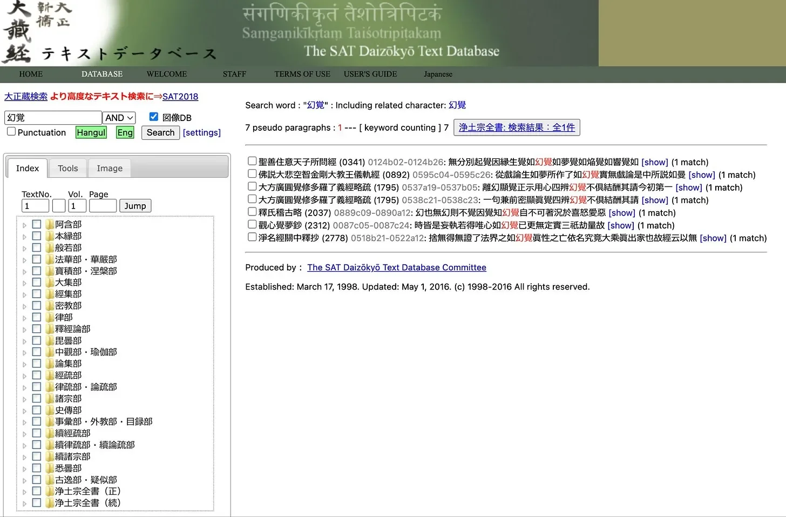This screenshot has height=517, width=786.
Task: Expand the 浄土宗全書（正）tree node
Action: [x=24, y=491]
